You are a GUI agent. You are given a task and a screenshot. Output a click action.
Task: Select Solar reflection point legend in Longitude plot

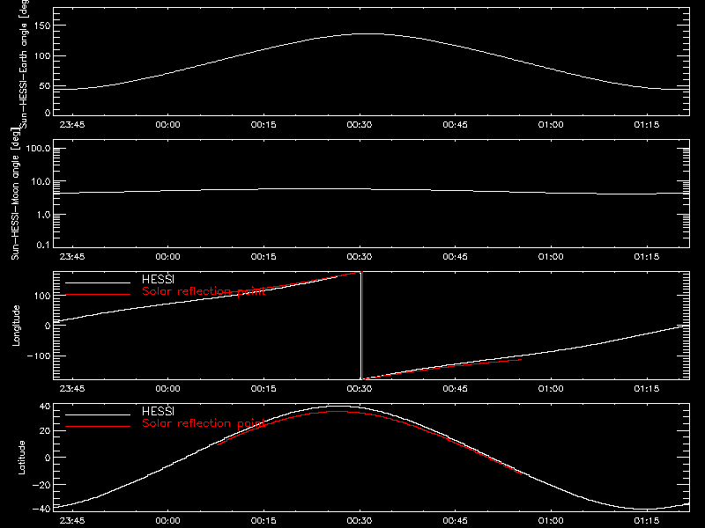pos(204,291)
